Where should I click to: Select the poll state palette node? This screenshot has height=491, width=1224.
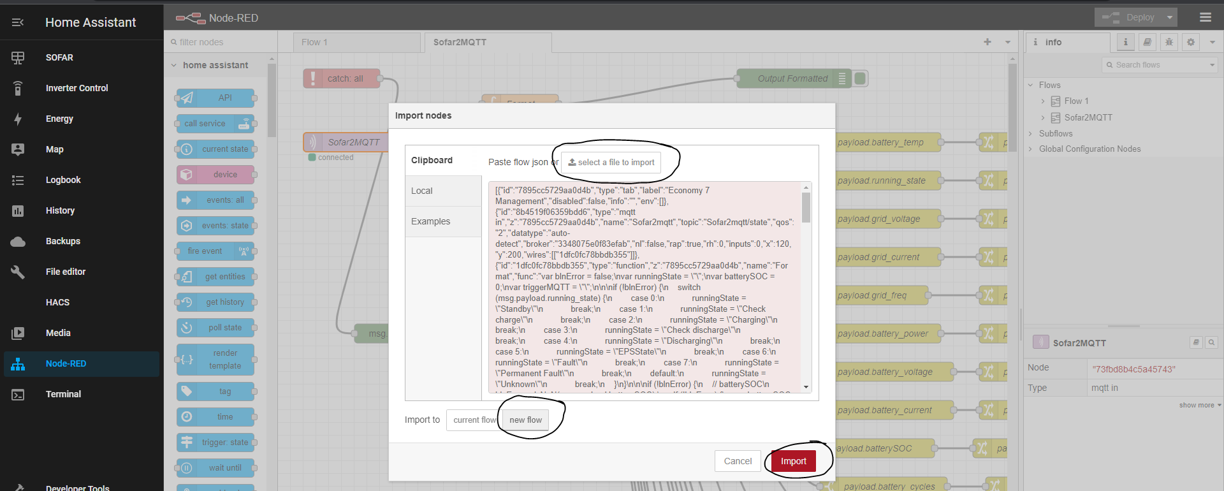pyautogui.click(x=215, y=327)
